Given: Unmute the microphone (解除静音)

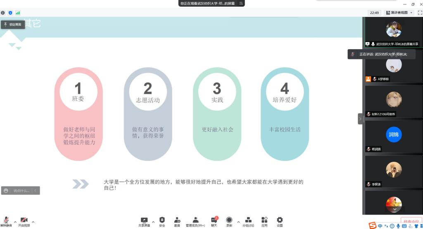Looking at the screenshot, I should tap(6, 222).
